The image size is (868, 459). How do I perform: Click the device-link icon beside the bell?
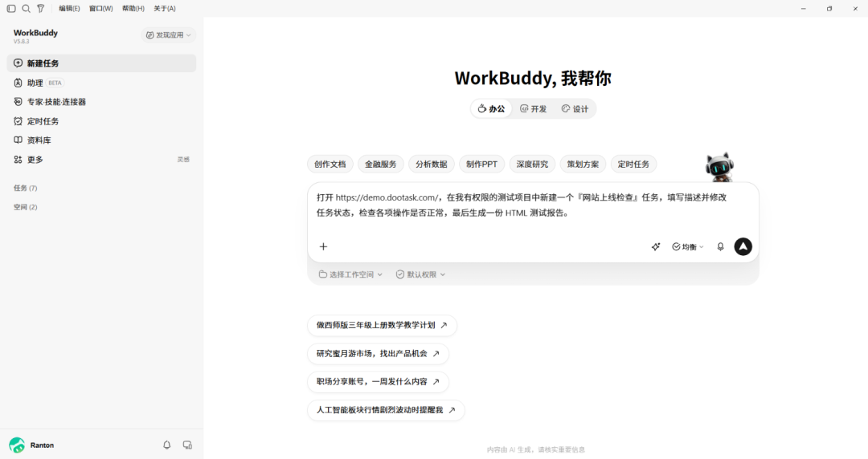coord(187,445)
